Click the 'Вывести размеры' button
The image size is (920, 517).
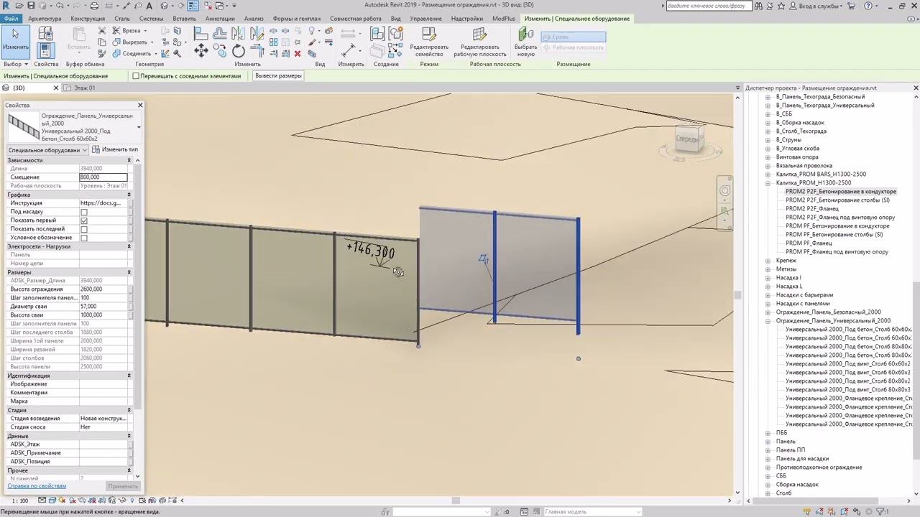[x=278, y=75]
